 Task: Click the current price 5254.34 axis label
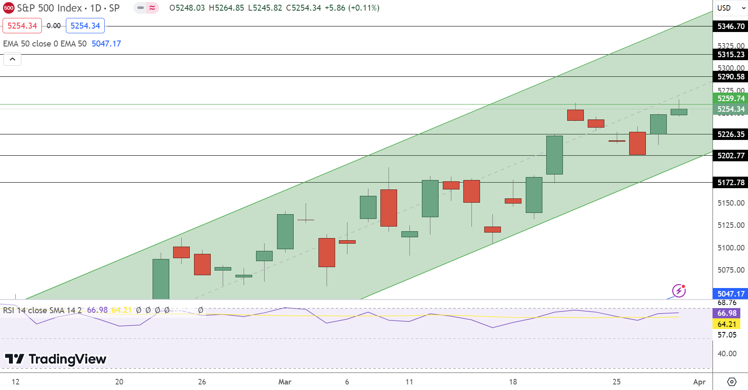coord(730,109)
